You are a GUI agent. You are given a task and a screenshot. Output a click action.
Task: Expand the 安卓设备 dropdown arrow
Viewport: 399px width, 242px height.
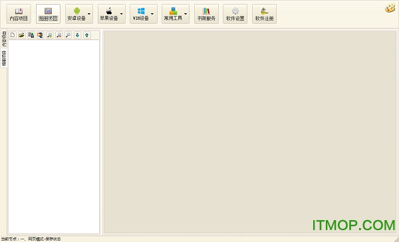point(89,14)
